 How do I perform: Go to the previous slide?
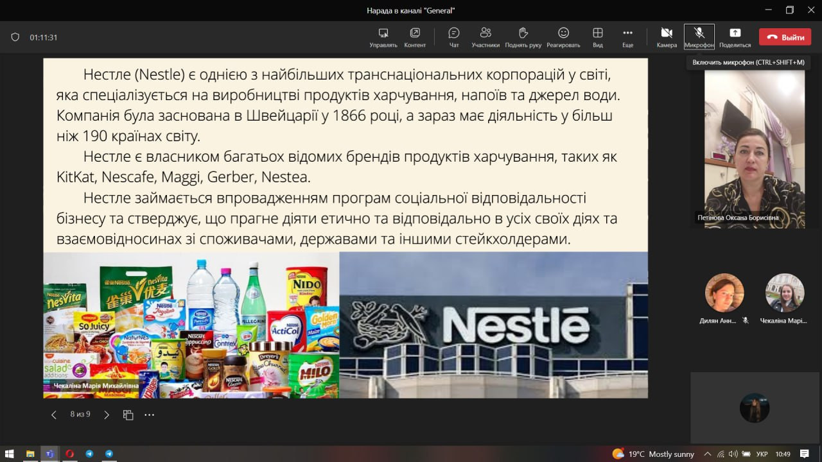54,415
